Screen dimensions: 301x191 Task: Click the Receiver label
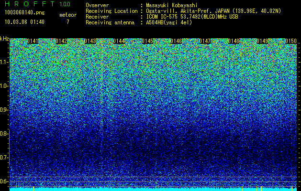pos(97,17)
